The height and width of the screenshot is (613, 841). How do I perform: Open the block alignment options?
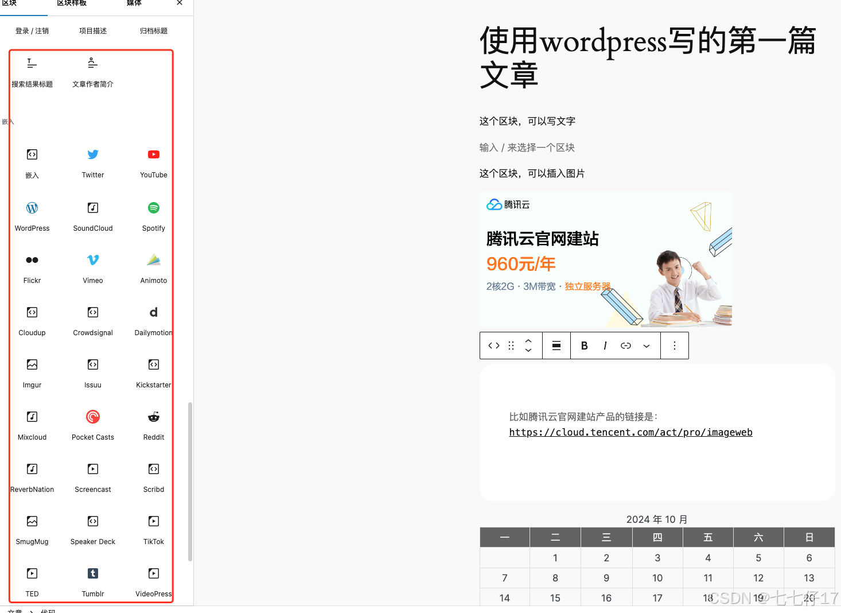(556, 346)
